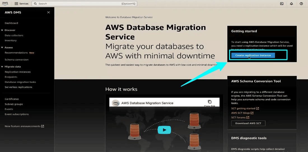Image resolution: width=308 pixels, height=152 pixels.
Task: Close the AWS DMS side panel
Action: 48,12
